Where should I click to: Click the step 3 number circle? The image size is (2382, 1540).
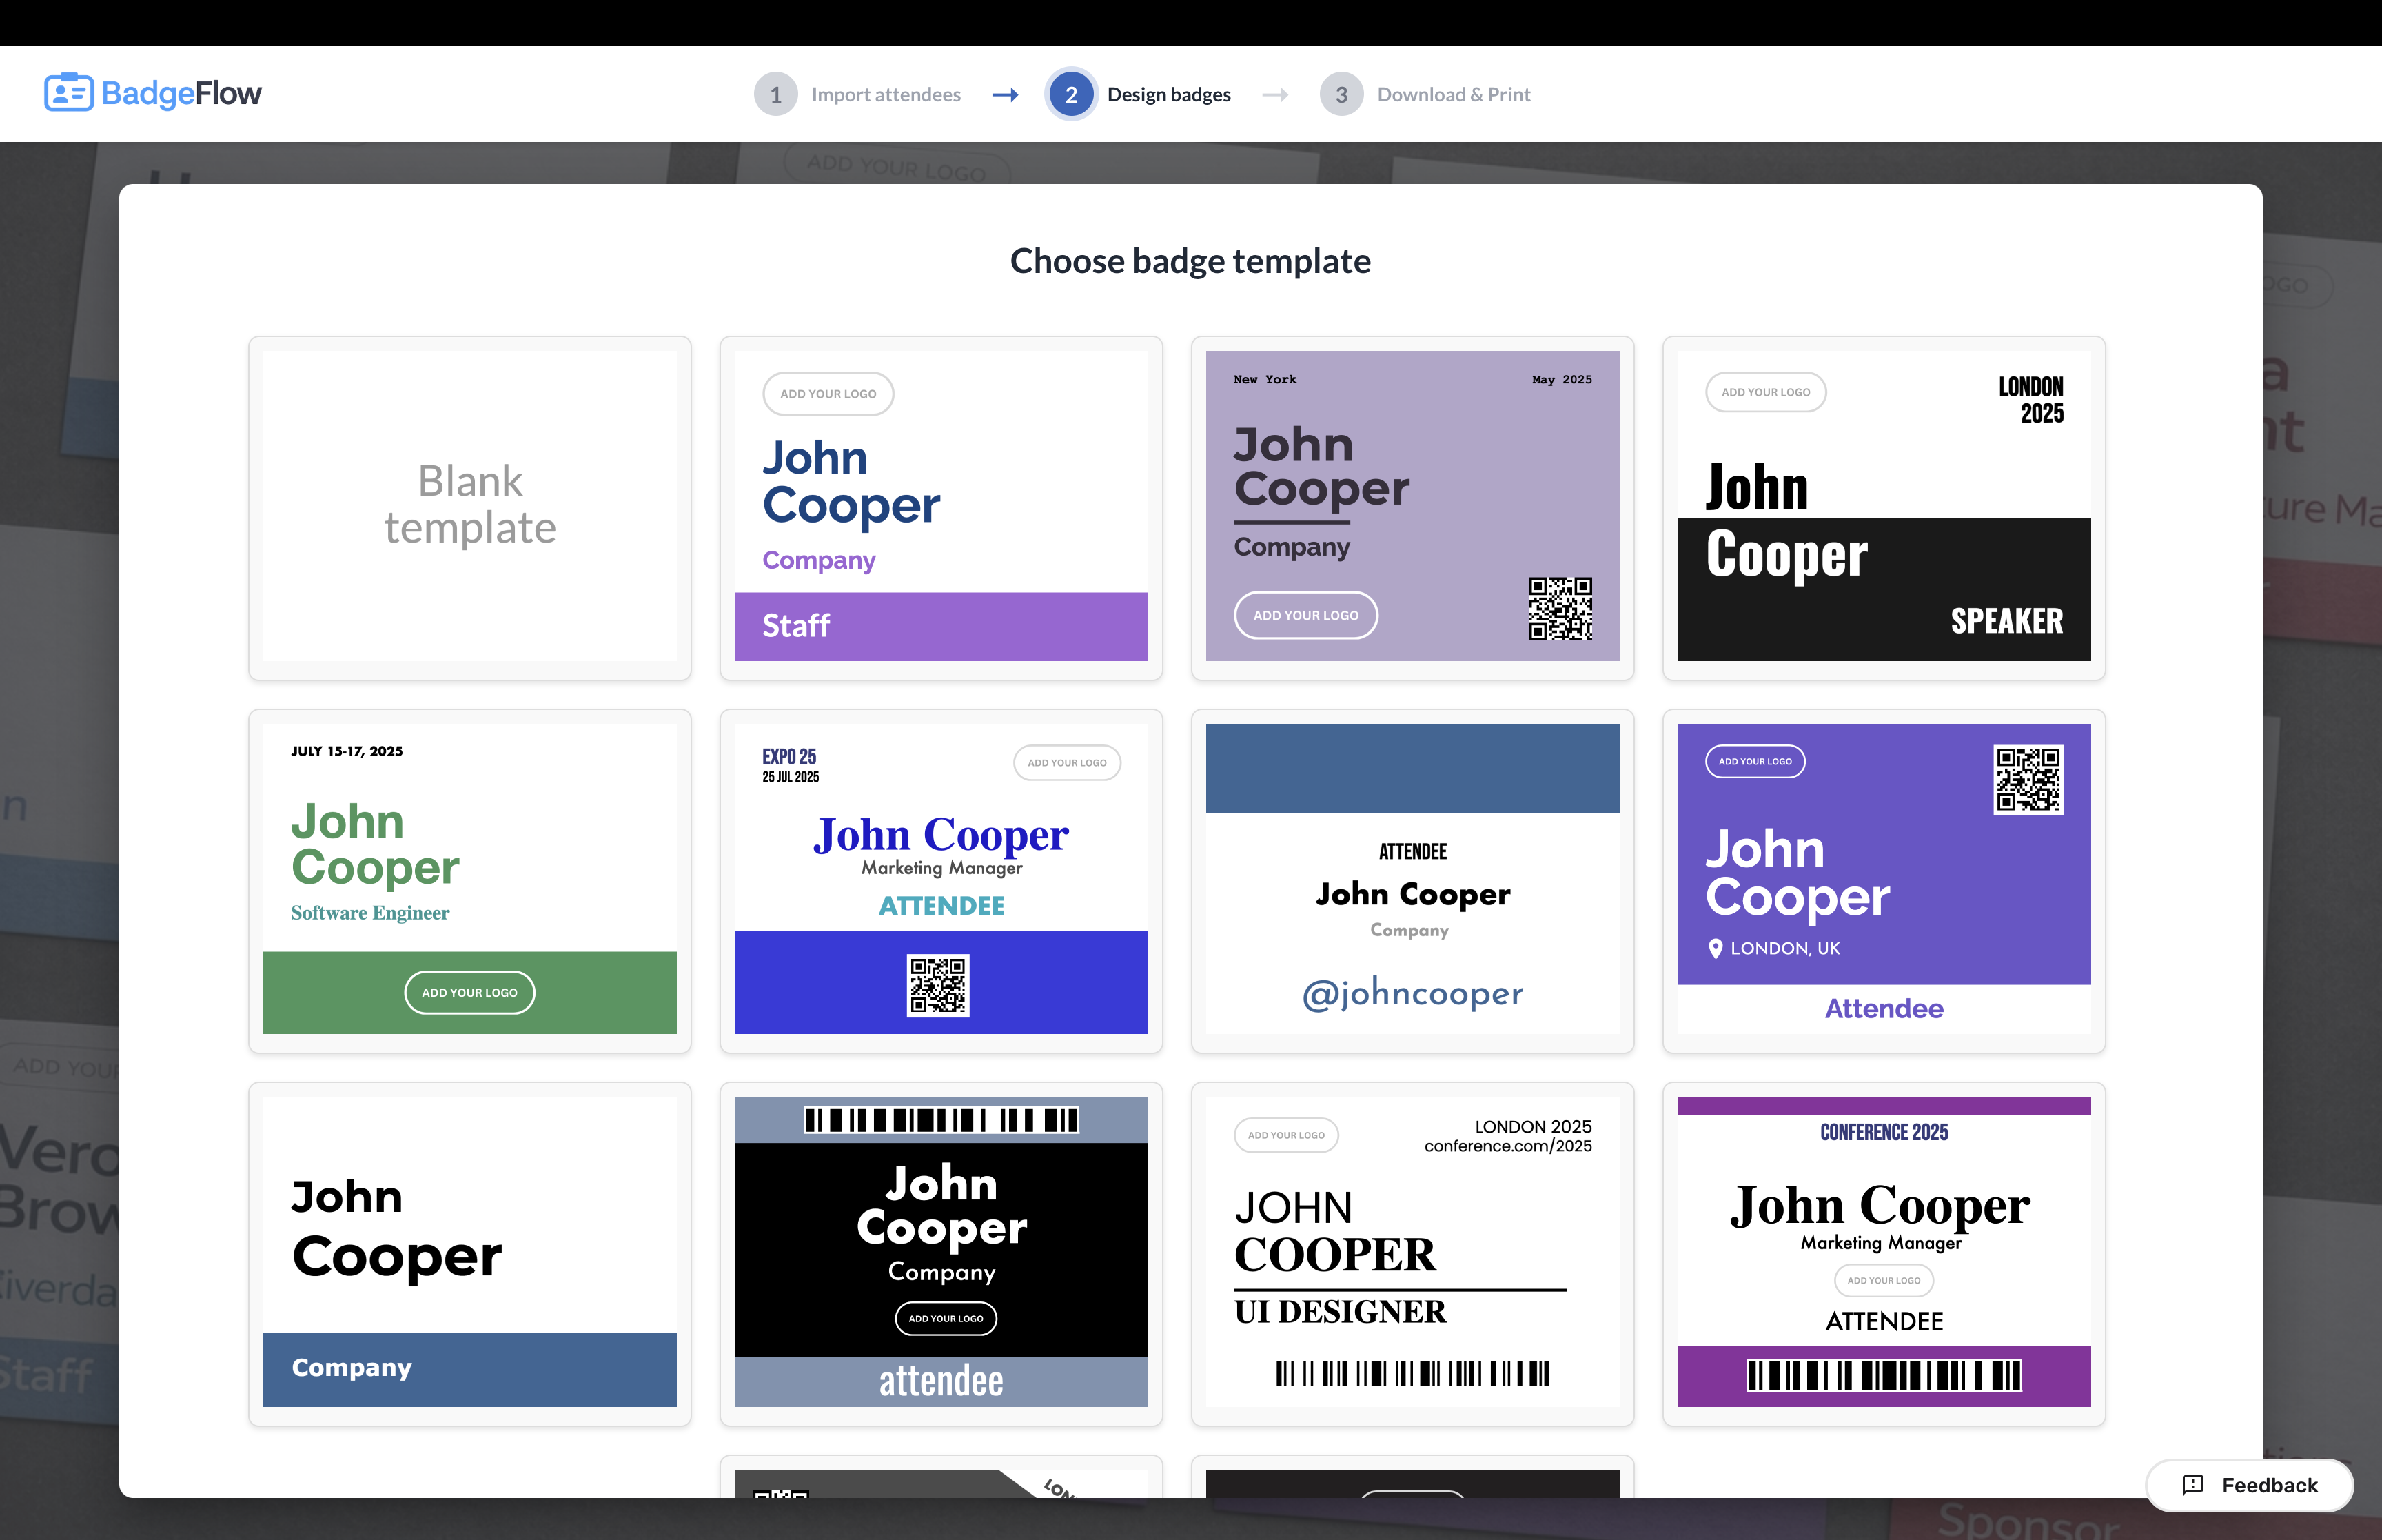pos(1341,94)
